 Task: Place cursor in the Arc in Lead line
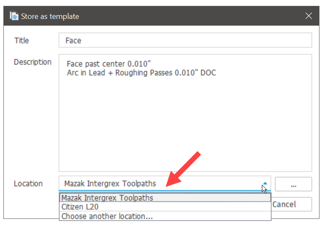coord(126,73)
